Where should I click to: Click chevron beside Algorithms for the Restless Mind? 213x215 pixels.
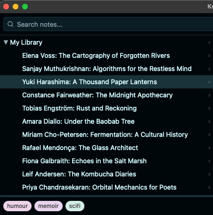[209, 69]
